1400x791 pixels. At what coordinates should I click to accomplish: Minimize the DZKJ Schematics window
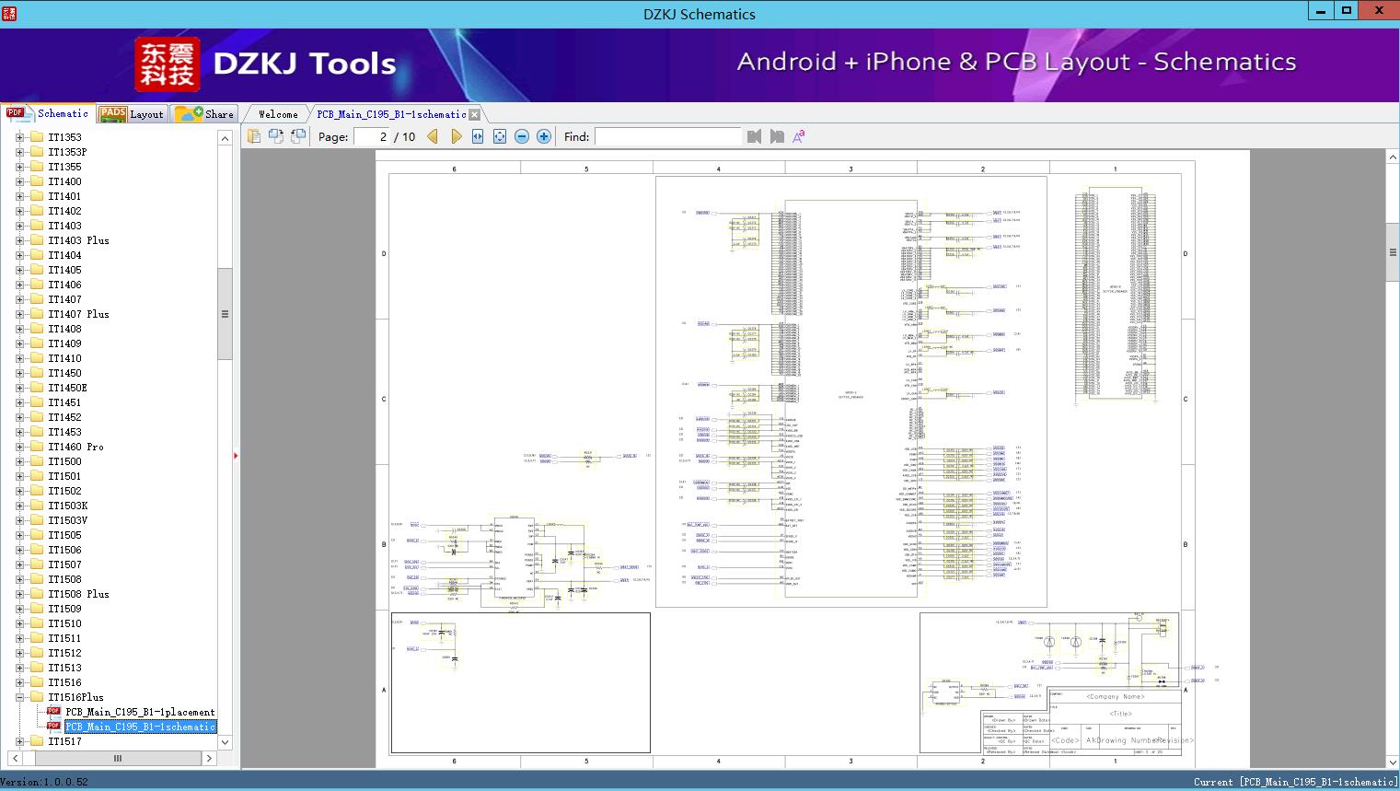(x=1321, y=11)
